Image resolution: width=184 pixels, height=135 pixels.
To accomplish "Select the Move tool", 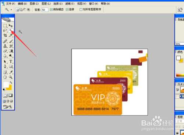I will 11,26.
